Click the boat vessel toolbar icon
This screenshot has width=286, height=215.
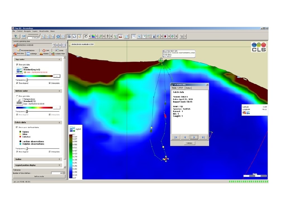coord(120,36)
